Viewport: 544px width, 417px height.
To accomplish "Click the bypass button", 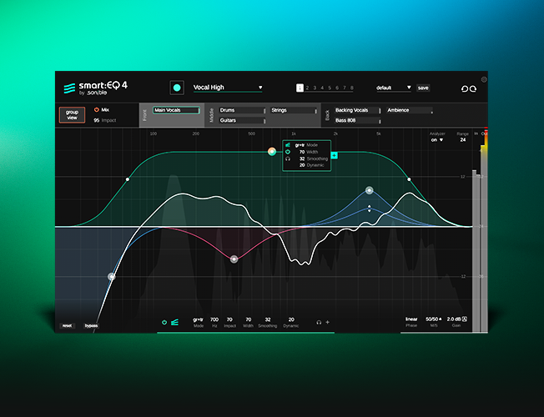I will pyautogui.click(x=91, y=325).
